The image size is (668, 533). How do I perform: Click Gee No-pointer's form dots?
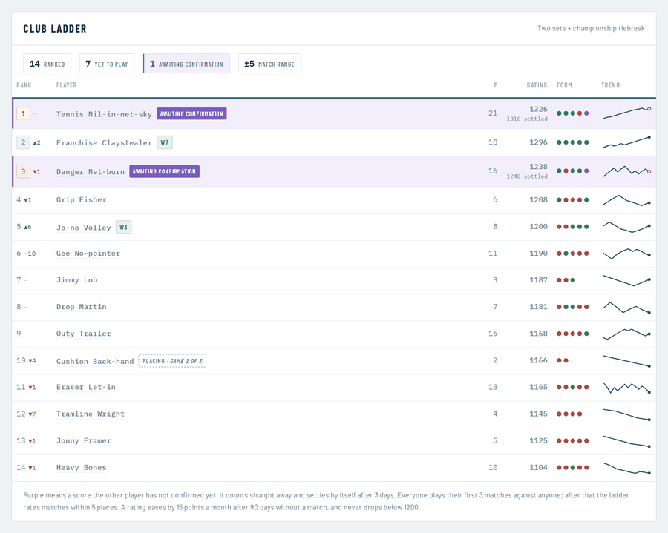tap(573, 254)
